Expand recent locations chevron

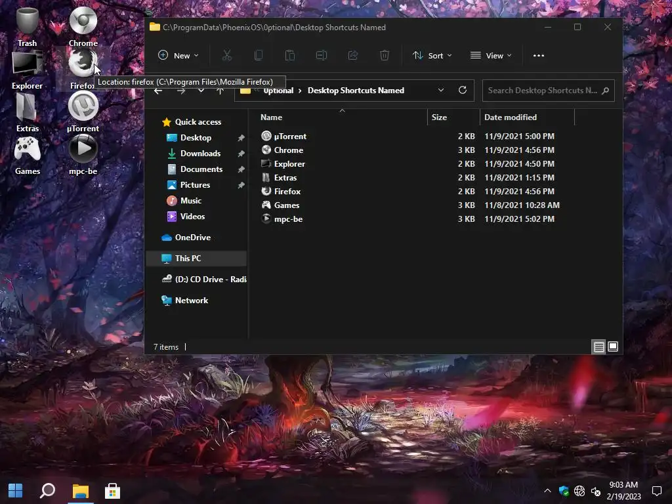201,91
